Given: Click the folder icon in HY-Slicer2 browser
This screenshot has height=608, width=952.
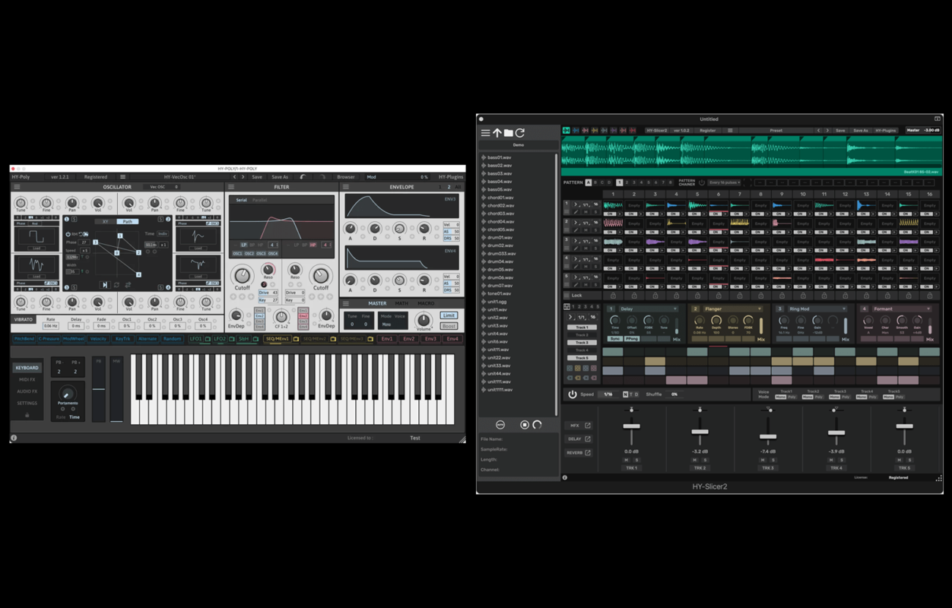Looking at the screenshot, I should pyautogui.click(x=508, y=133).
